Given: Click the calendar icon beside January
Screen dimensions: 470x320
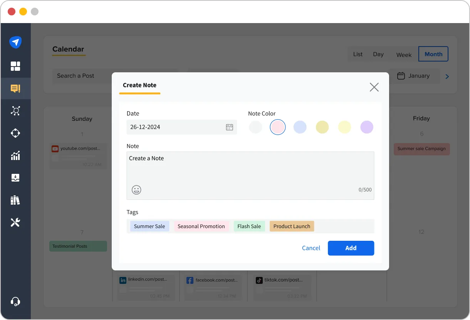Looking at the screenshot, I should tap(401, 76).
